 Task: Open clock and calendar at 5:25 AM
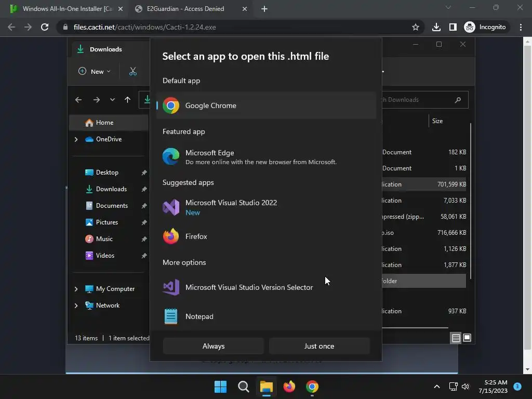(493, 387)
